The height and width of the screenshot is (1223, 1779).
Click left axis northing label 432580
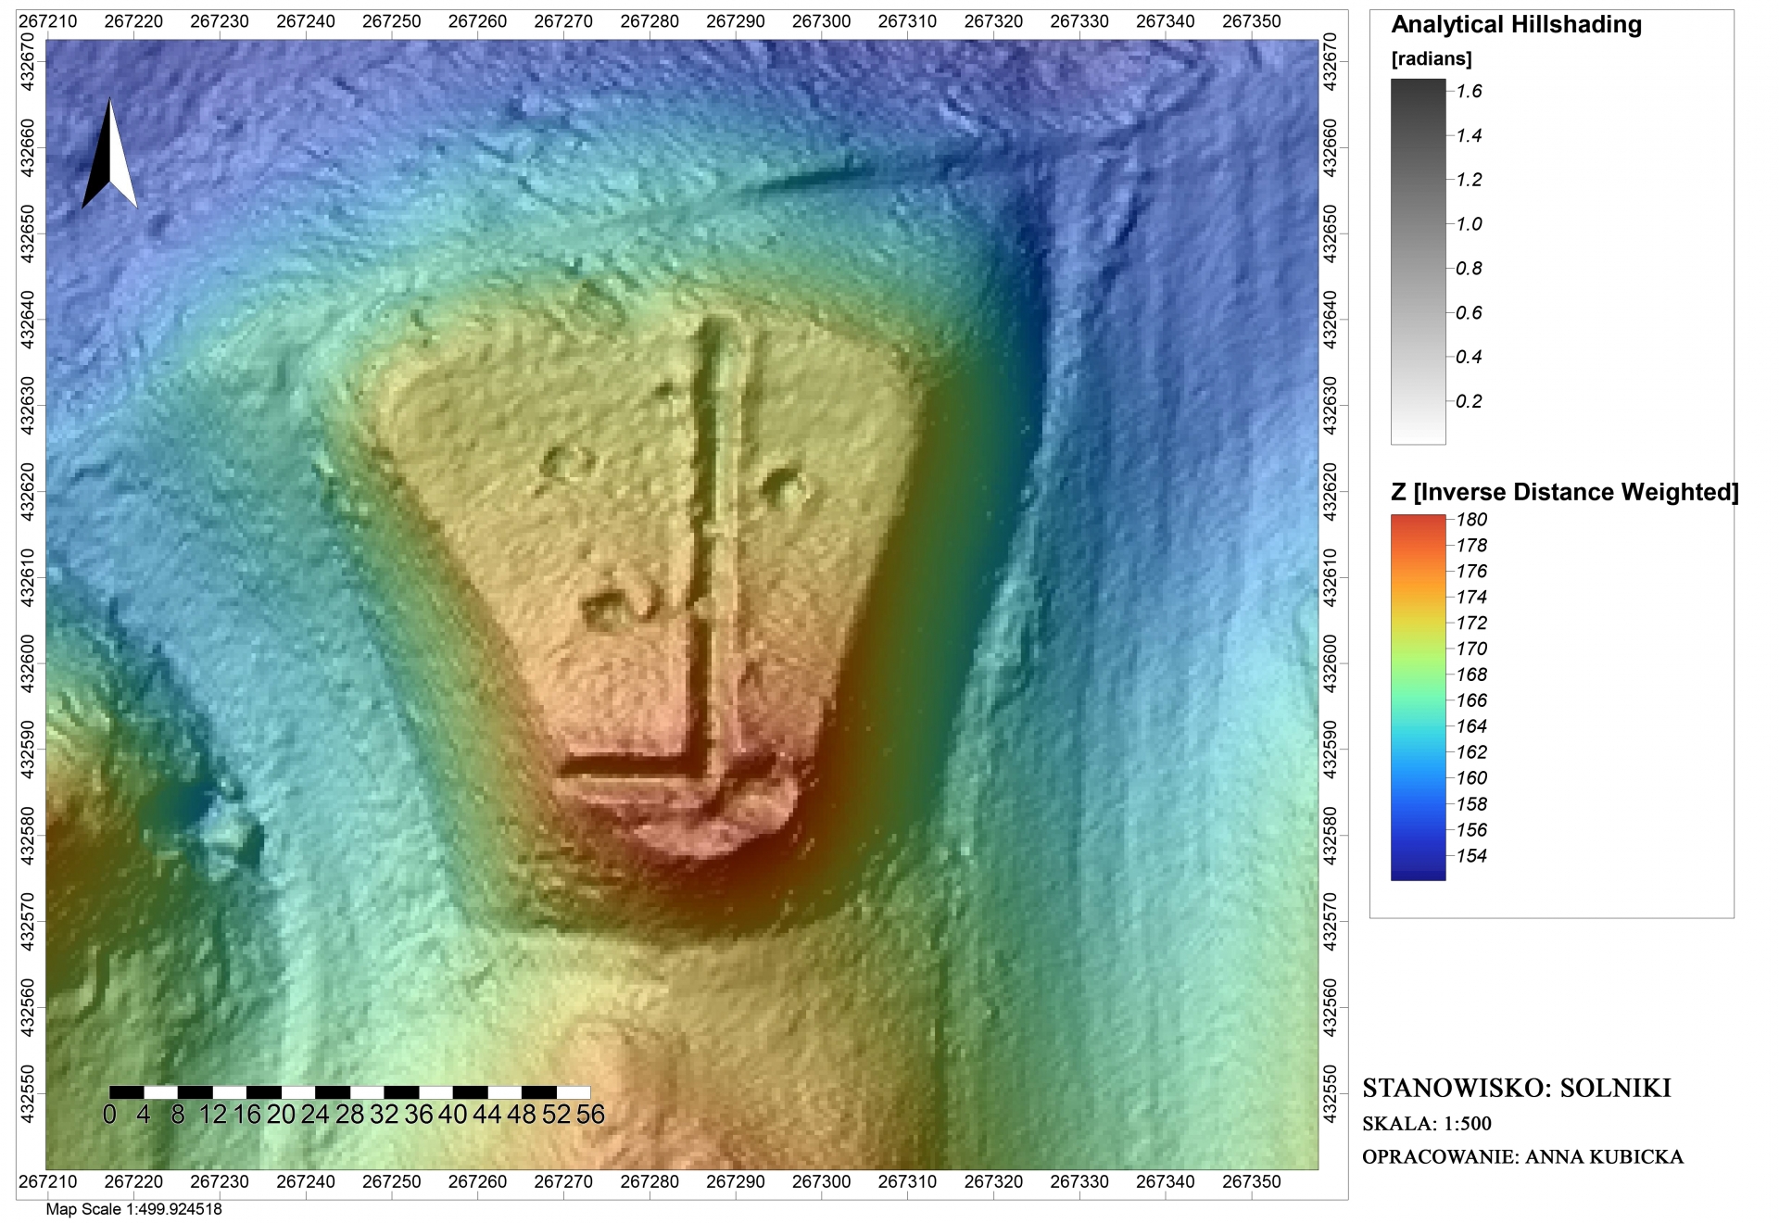28,836
